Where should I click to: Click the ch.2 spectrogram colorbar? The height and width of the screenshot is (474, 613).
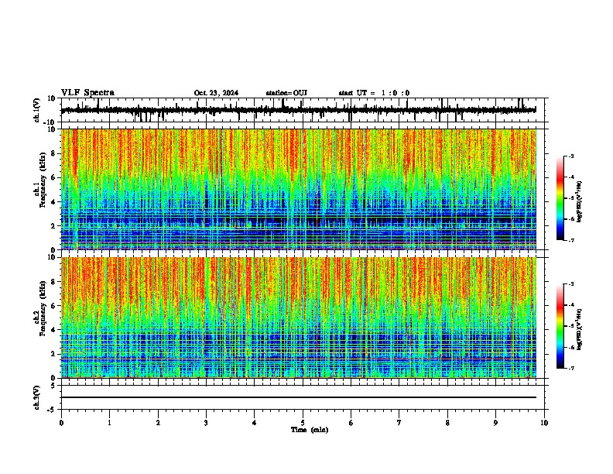pos(560,326)
